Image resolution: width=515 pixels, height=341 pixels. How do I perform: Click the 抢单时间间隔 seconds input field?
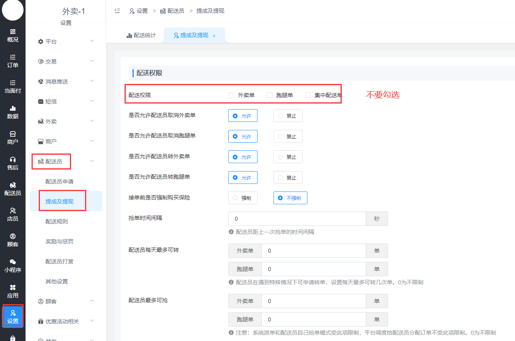click(x=297, y=219)
